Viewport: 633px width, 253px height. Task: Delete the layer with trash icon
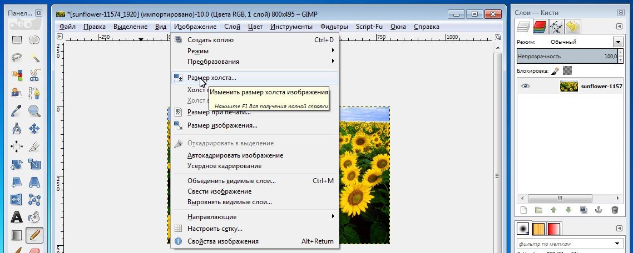click(x=615, y=210)
